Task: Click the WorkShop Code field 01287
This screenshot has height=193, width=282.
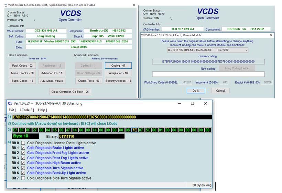Action: 185,82
